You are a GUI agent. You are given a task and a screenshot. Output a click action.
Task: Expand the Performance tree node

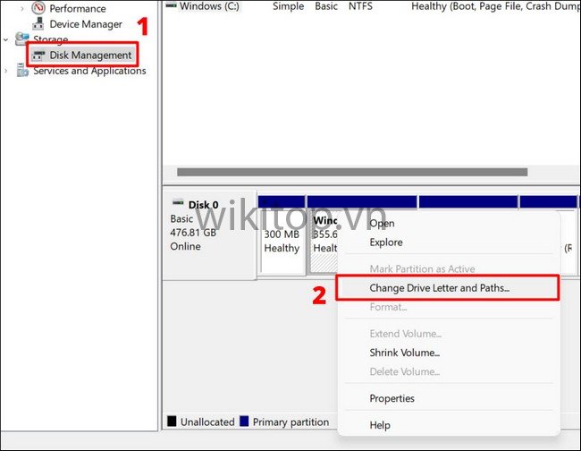click(22, 8)
